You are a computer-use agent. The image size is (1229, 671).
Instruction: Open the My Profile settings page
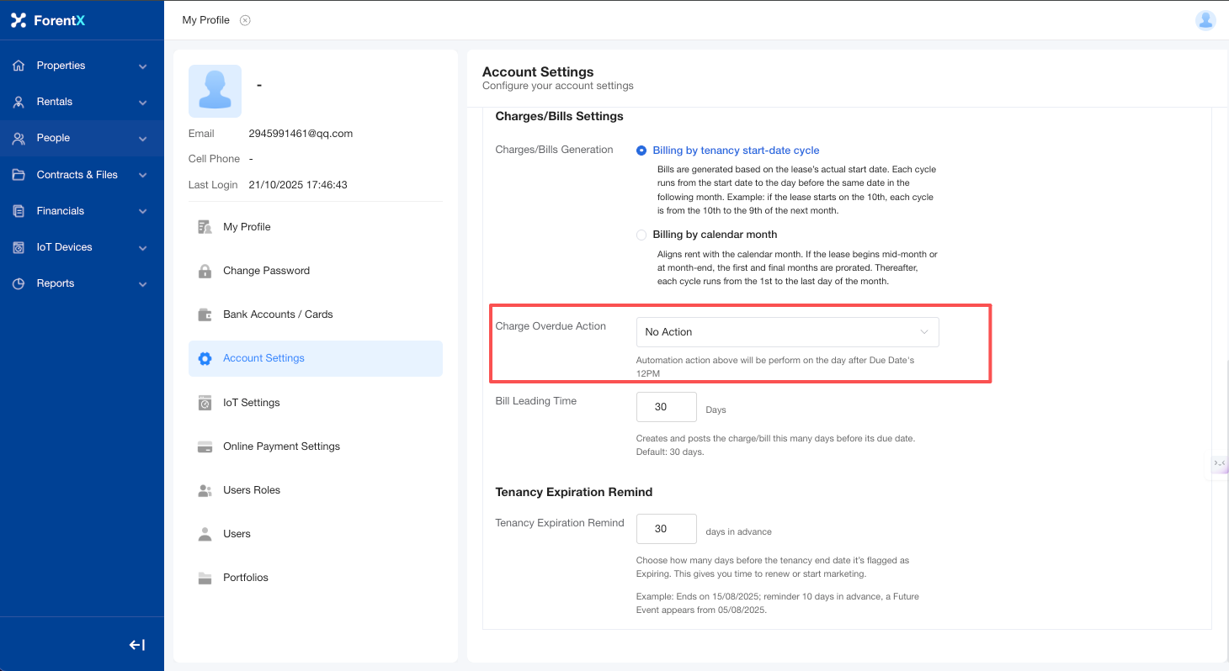[247, 227]
